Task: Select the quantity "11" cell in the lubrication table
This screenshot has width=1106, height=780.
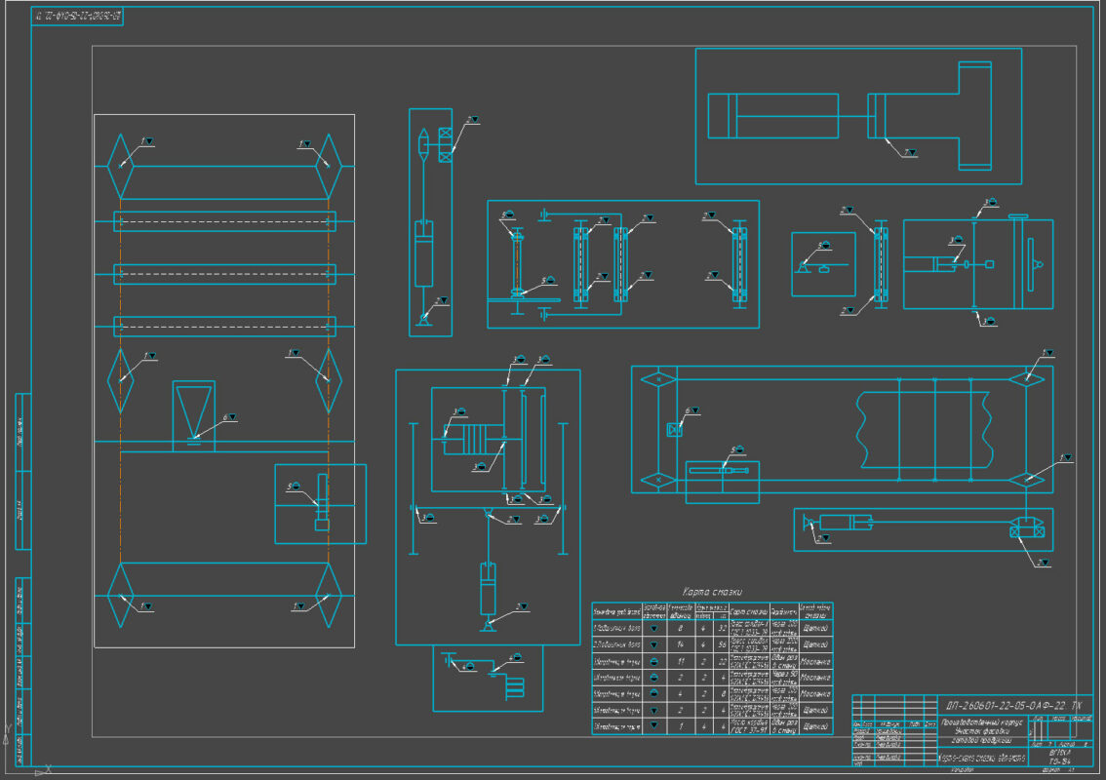Action: tap(680, 661)
